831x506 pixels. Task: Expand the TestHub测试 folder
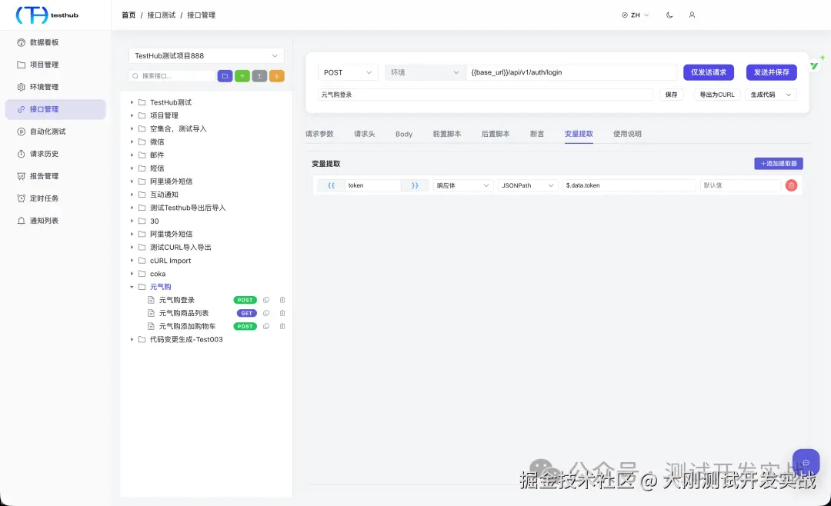click(132, 102)
